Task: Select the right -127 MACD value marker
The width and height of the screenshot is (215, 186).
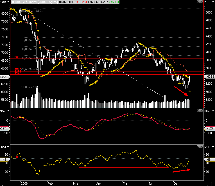Action: click(x=209, y=128)
